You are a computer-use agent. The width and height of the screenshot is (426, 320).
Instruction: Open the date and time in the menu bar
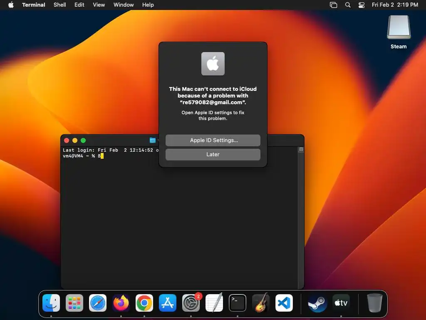[x=395, y=5]
